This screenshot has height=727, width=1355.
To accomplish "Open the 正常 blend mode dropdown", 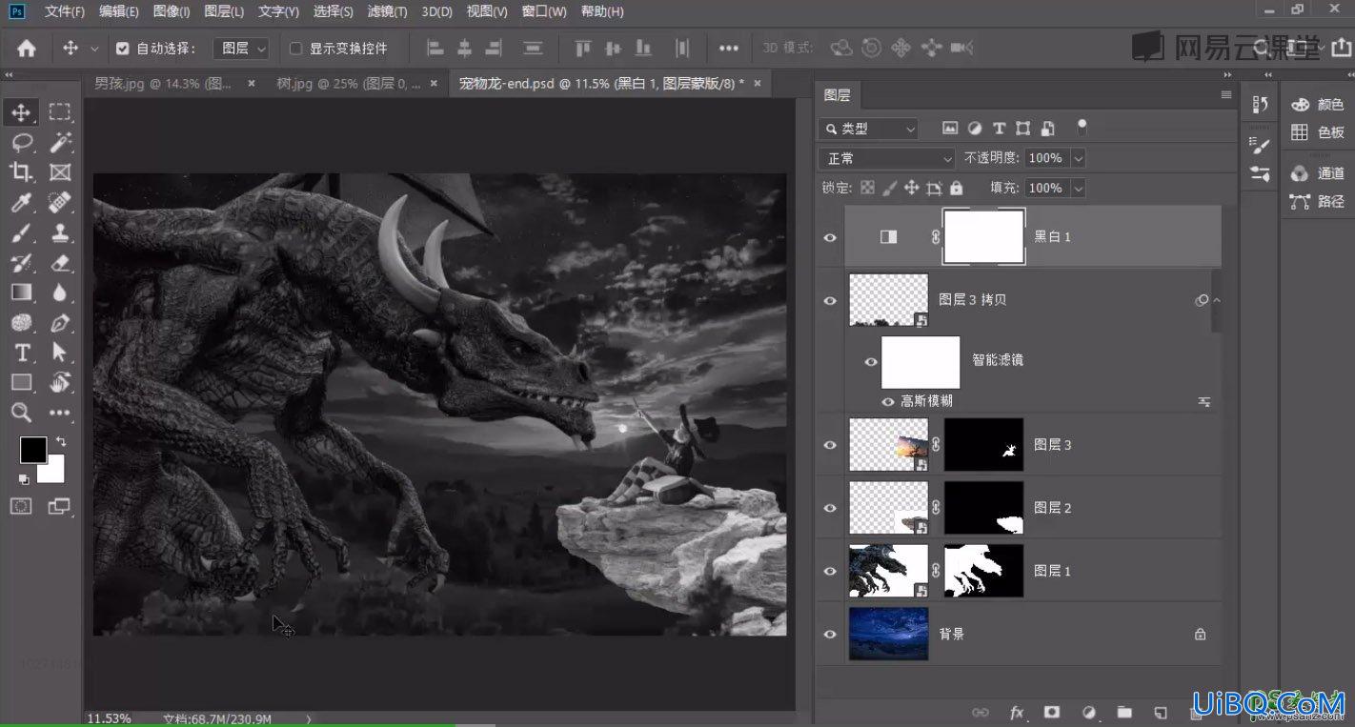I will (x=886, y=158).
